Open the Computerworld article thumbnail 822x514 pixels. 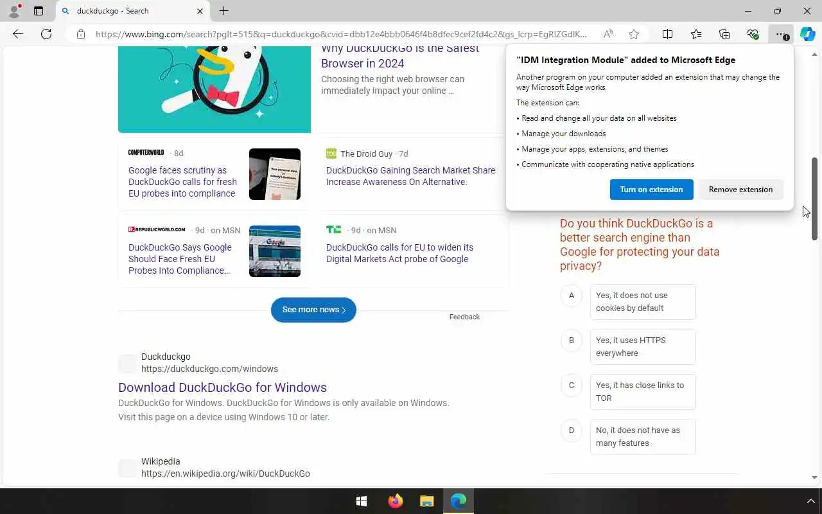pos(275,174)
